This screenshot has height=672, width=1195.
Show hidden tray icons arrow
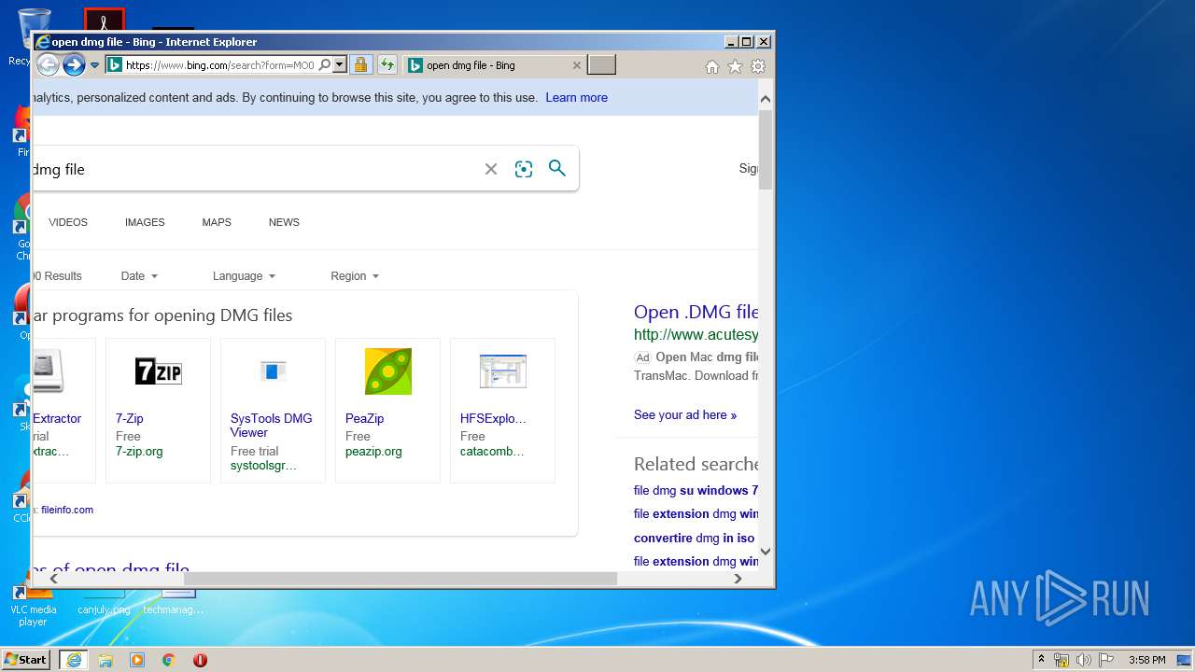tap(1041, 660)
